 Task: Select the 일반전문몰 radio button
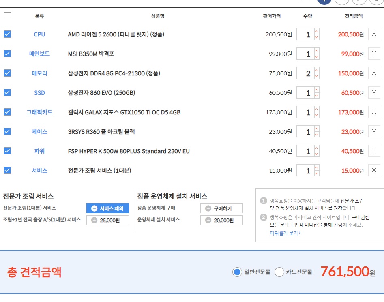pos(237,272)
